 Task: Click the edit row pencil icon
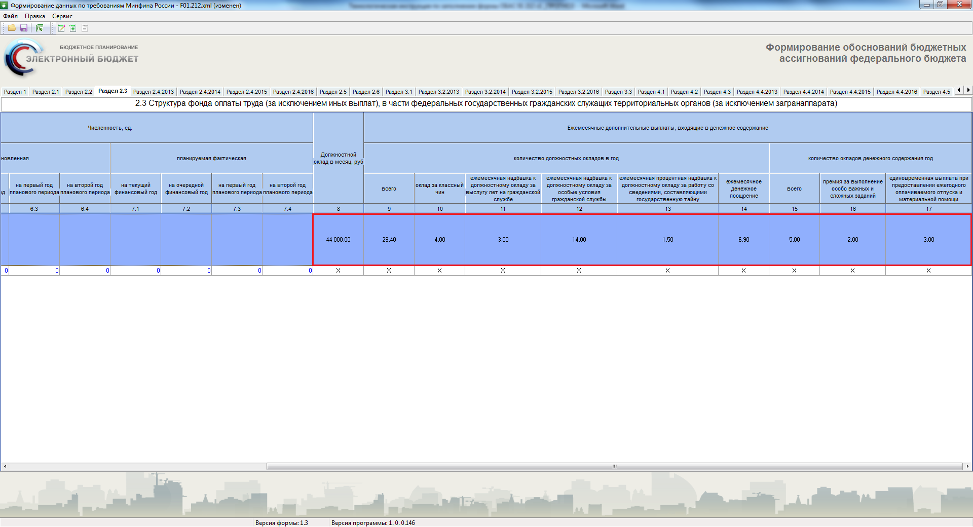coord(61,28)
